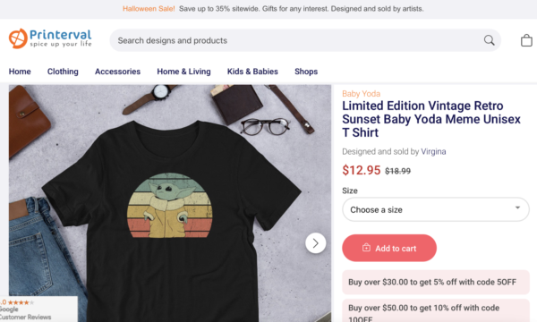
Task: Open the Baby Yoda category link
Action: point(361,94)
